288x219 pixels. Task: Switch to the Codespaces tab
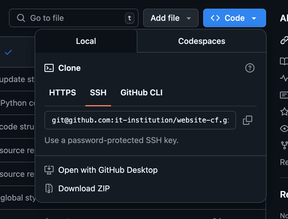(201, 41)
